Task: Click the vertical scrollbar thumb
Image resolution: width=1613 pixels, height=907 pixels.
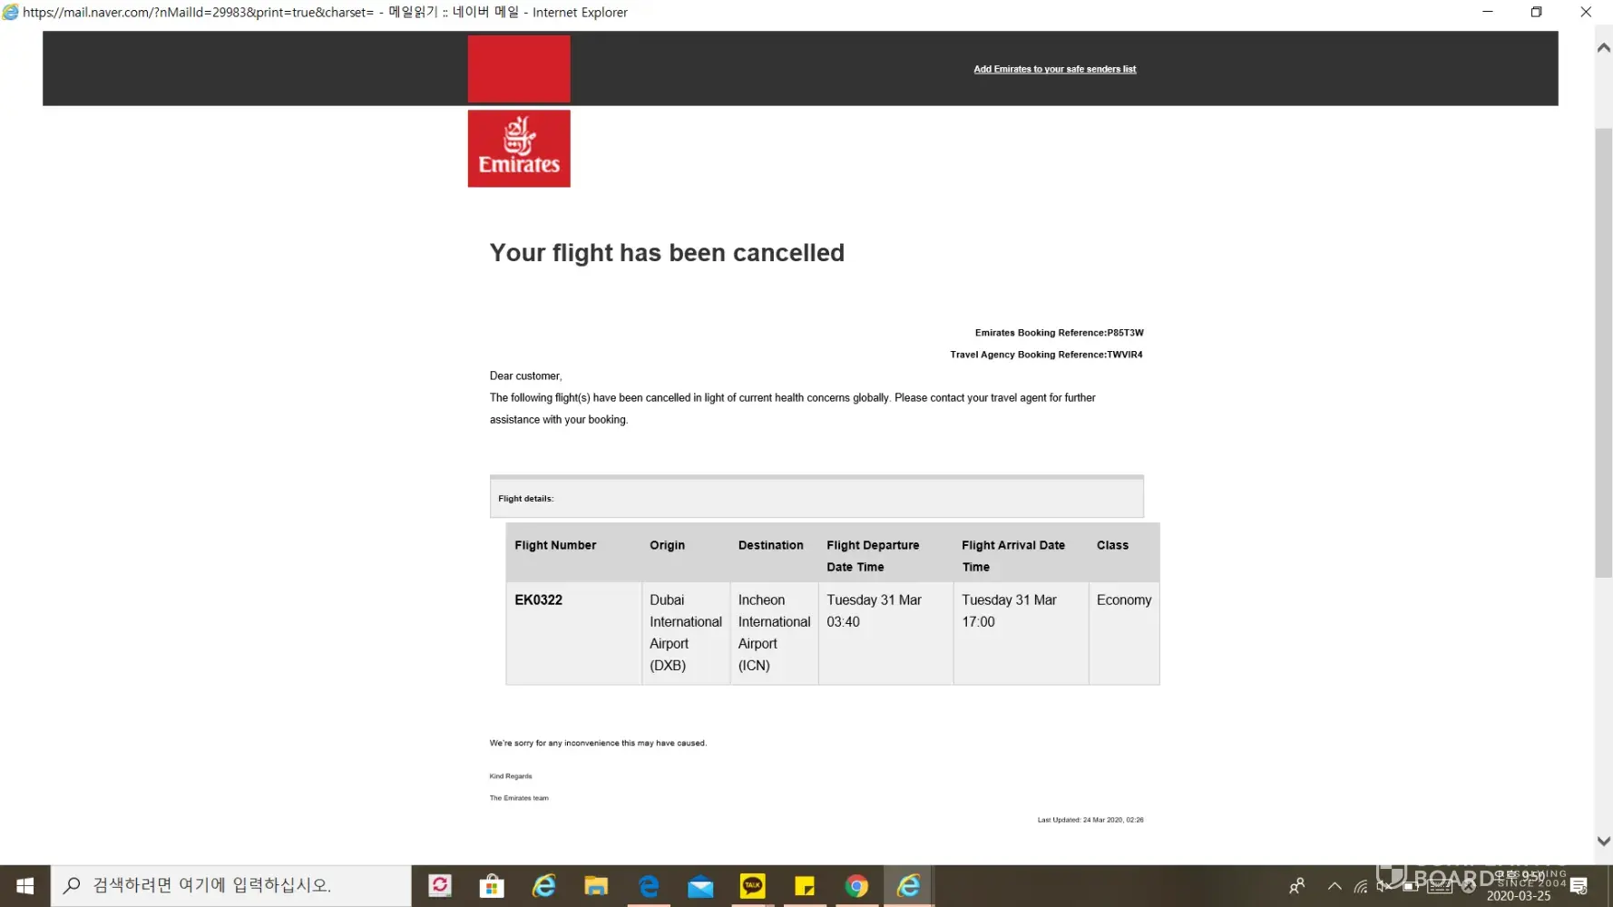Action: [1604, 354]
